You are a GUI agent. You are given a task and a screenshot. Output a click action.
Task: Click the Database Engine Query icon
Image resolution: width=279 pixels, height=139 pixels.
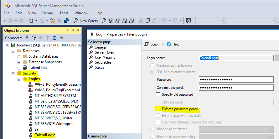tap(104, 21)
